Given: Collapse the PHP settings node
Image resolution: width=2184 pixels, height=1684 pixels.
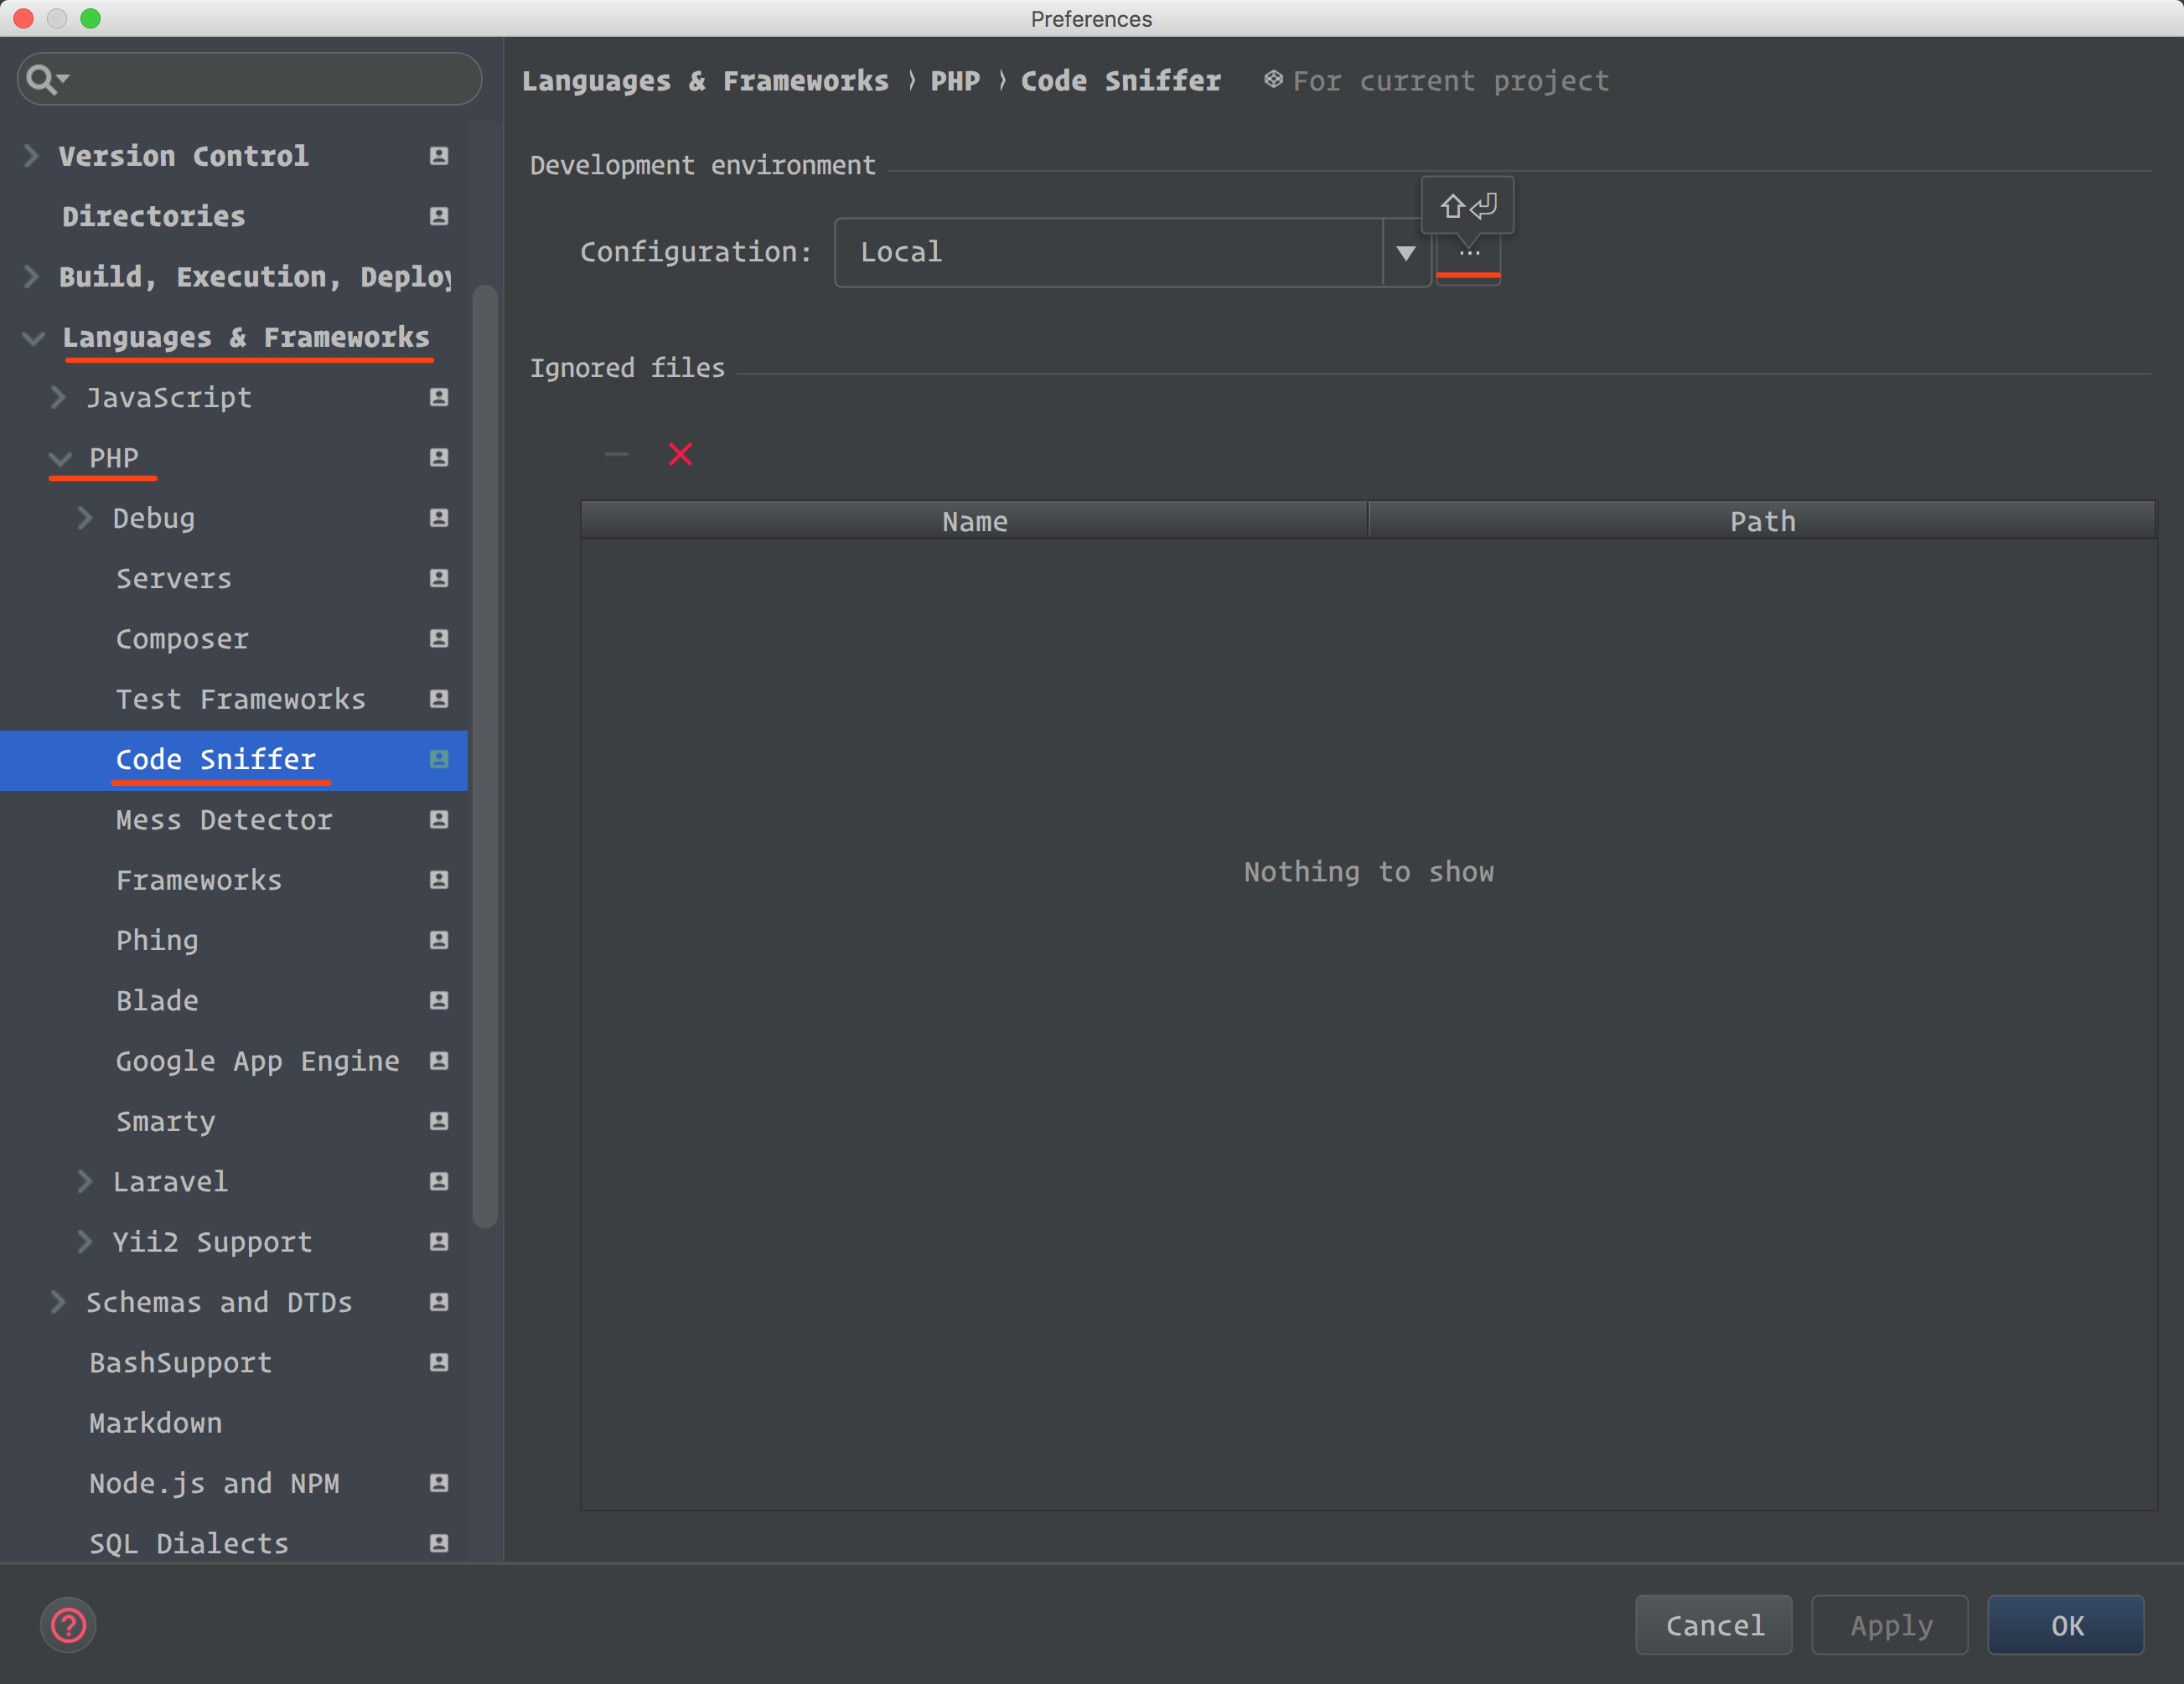Looking at the screenshot, I should pos(60,459).
